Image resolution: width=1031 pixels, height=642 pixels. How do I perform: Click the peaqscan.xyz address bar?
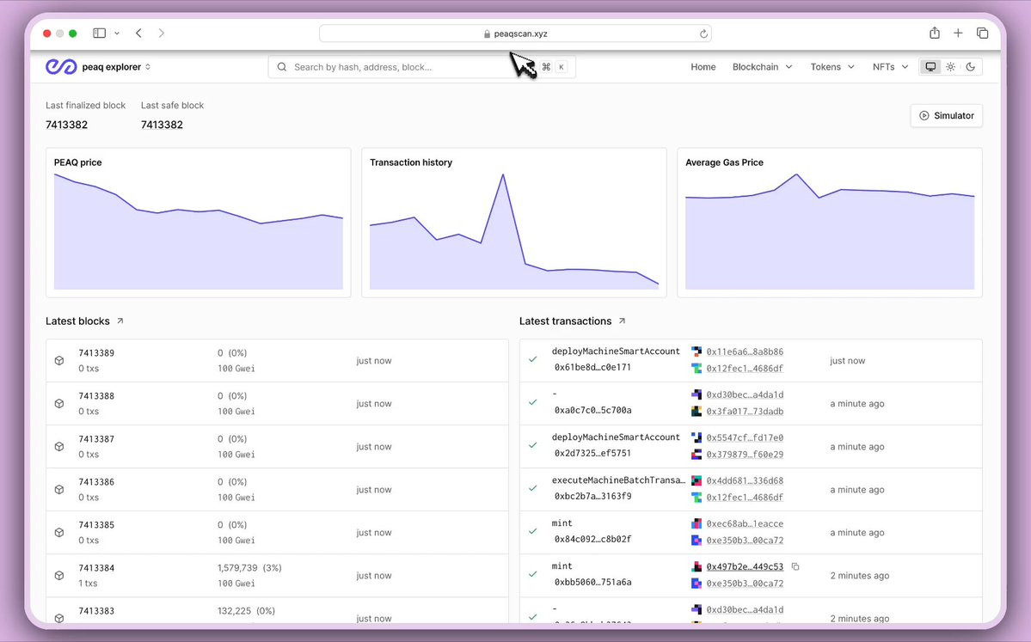click(515, 34)
